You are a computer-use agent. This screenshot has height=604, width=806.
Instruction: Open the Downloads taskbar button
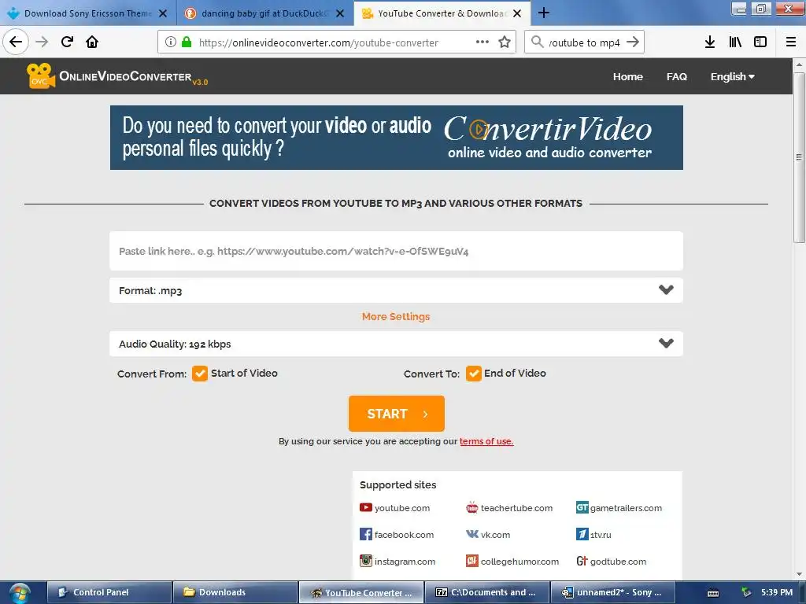click(235, 592)
